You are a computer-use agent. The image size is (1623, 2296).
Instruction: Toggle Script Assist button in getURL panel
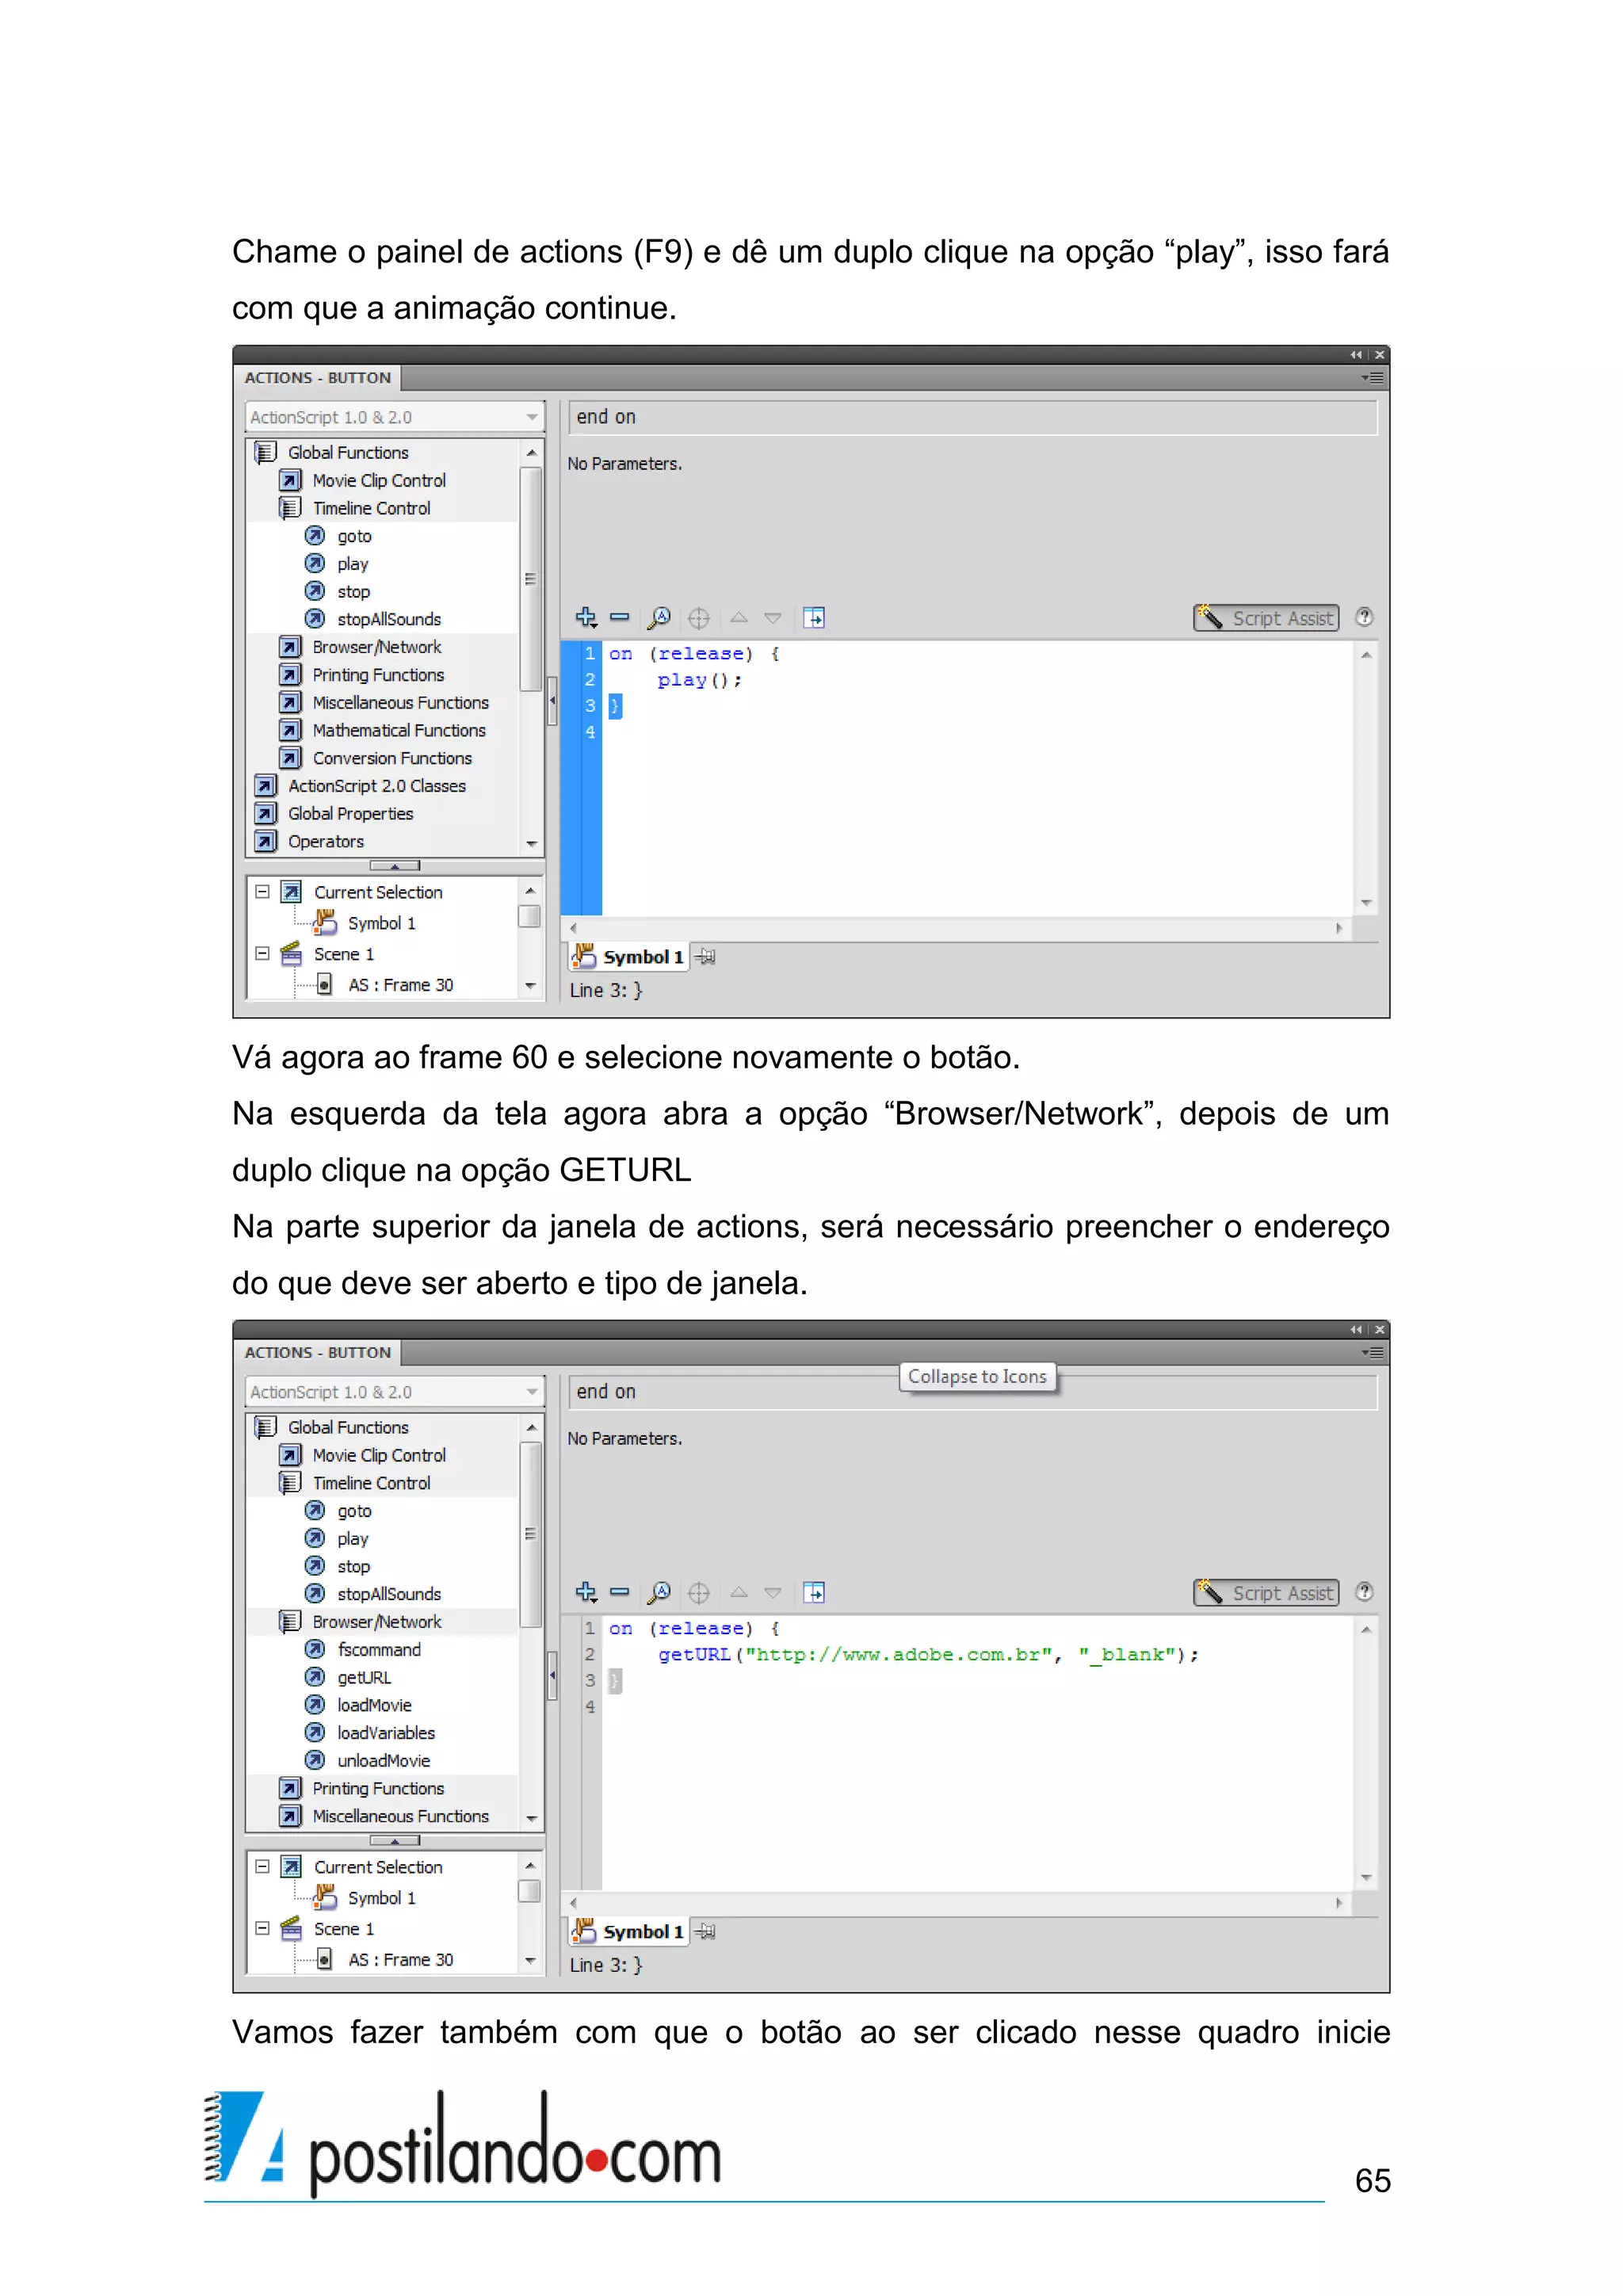[x=1266, y=1592]
